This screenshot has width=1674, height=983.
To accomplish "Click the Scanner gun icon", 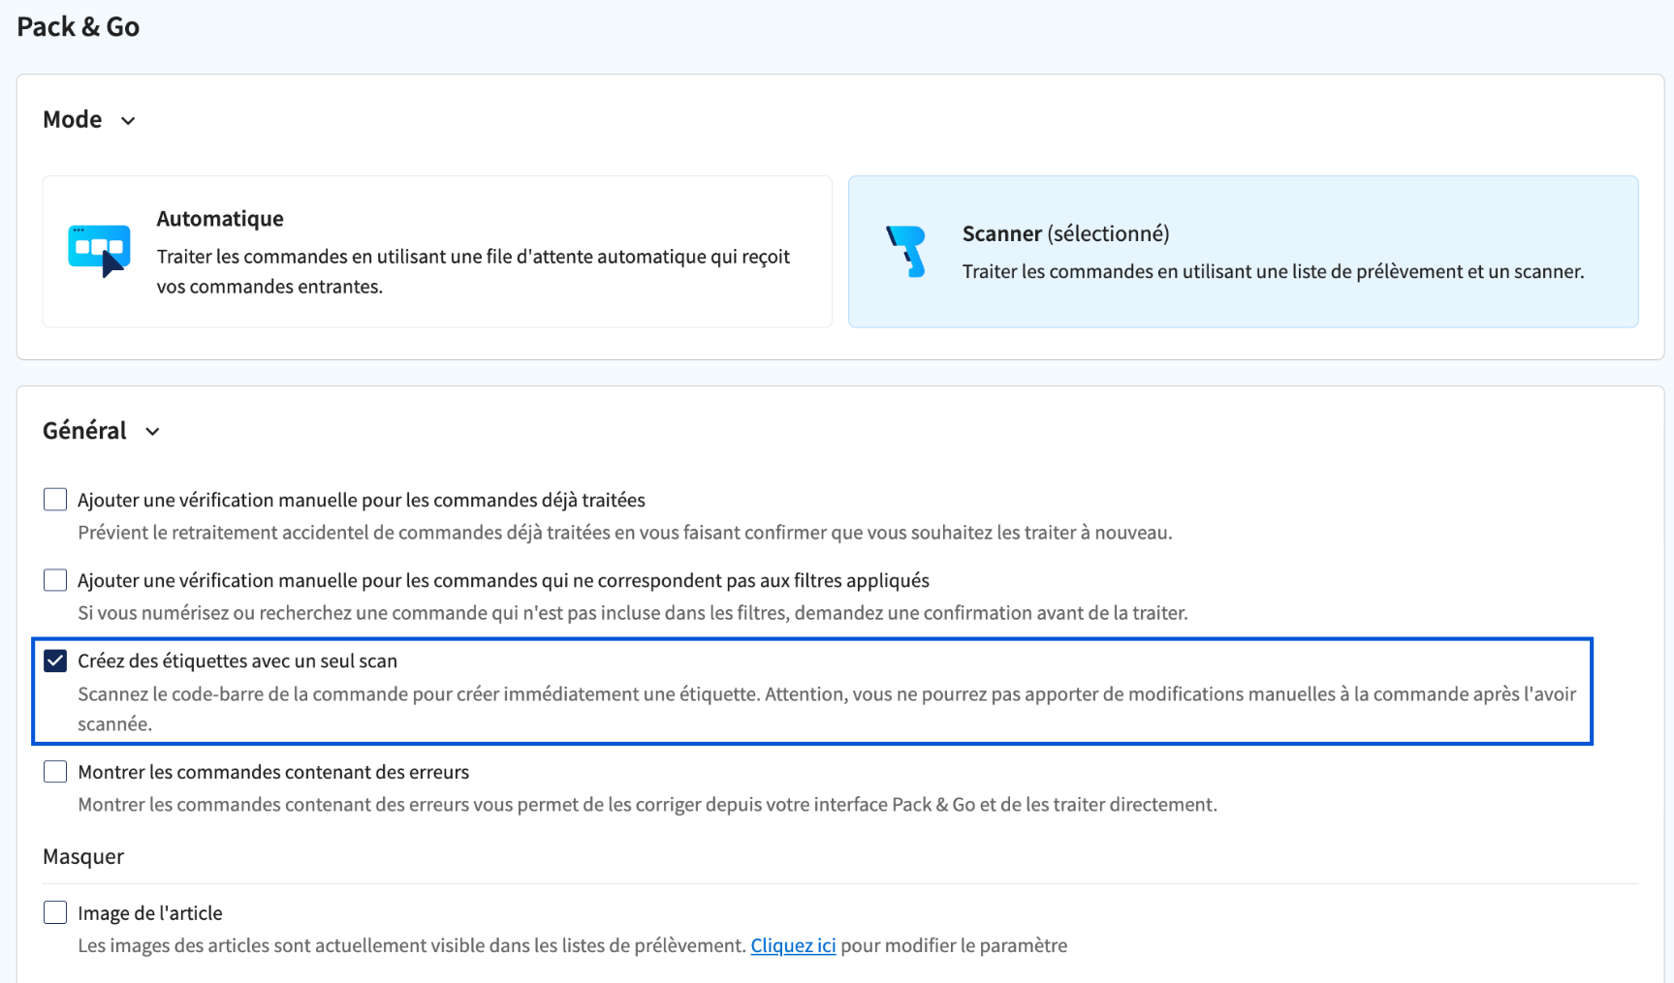I will click(907, 251).
